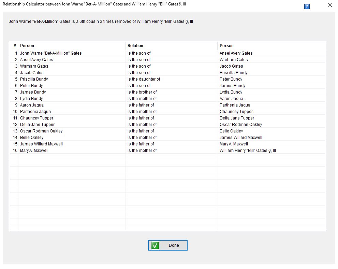Click Peter Bundy in row 5 last column

tap(231, 79)
